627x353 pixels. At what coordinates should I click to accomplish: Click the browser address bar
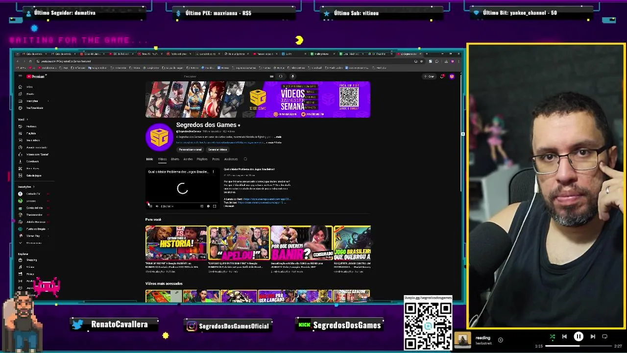pyautogui.click(x=225, y=61)
